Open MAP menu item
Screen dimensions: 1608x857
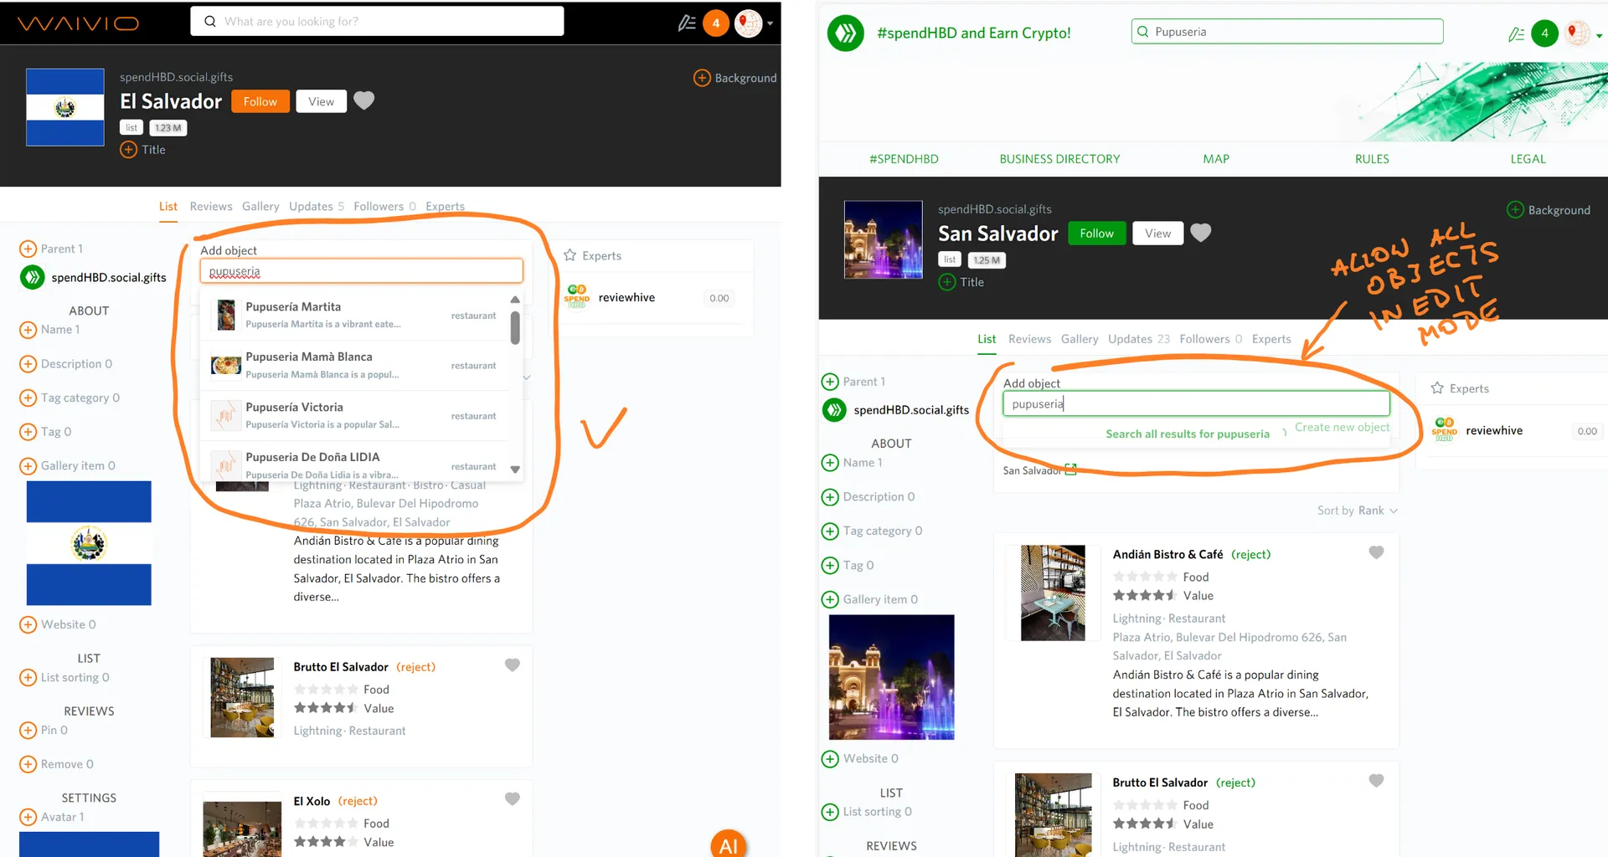click(1216, 159)
